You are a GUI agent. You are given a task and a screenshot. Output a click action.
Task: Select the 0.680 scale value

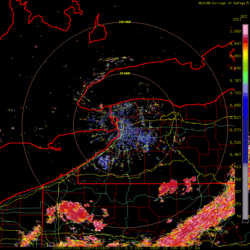[x=235, y=105]
